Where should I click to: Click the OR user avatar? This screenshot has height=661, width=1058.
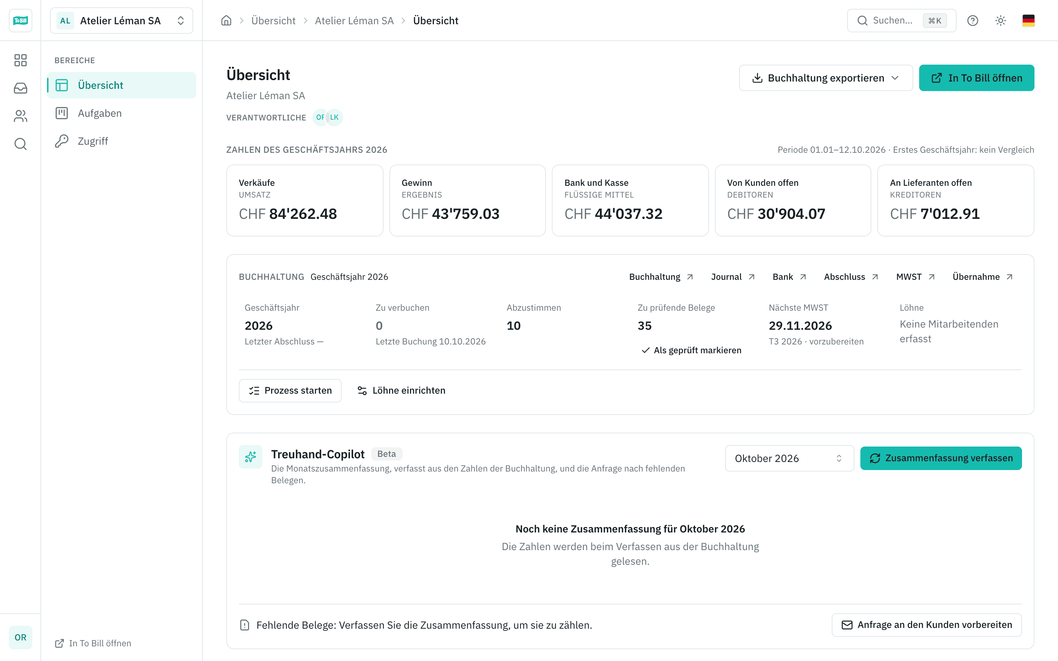point(20,637)
